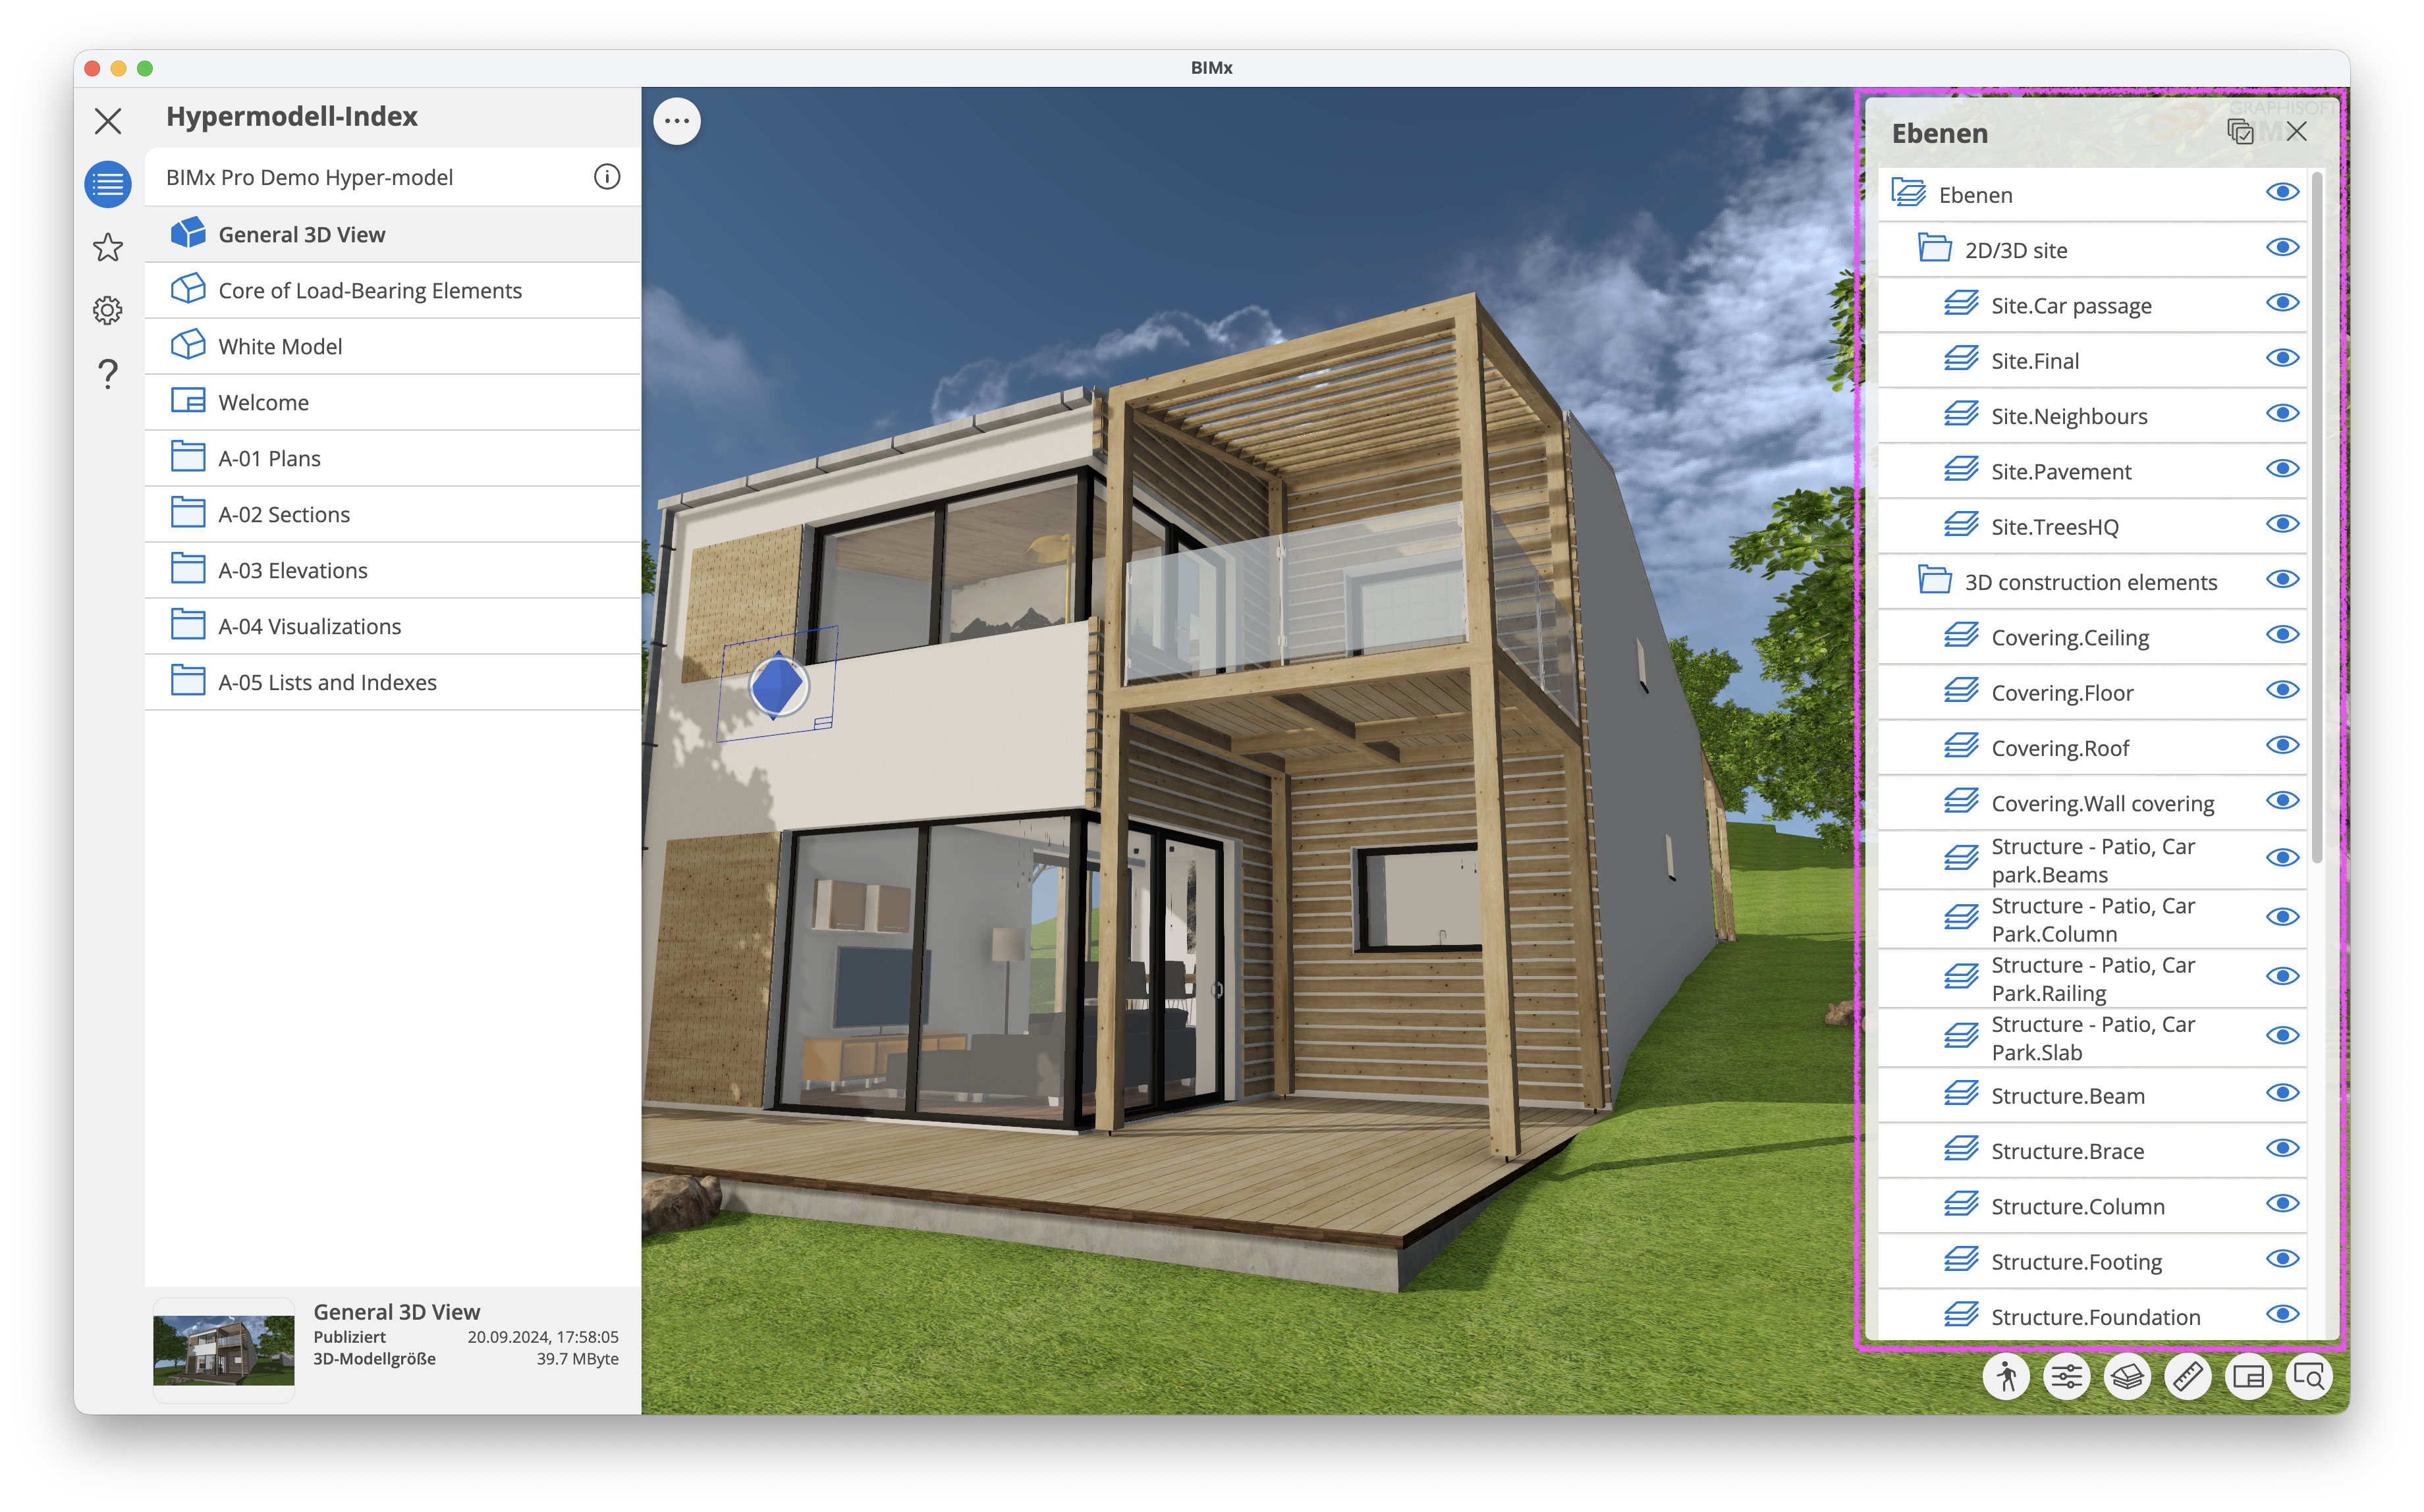Collapse the 2D/3D site folder

click(1935, 248)
